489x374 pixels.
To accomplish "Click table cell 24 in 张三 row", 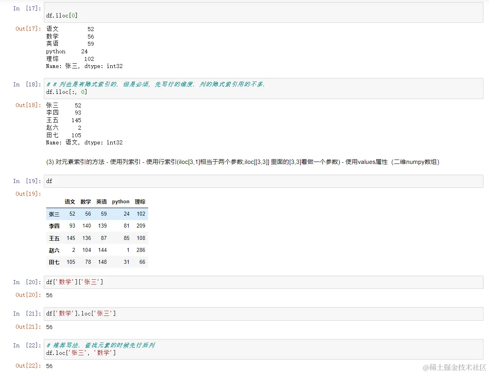I will 127,214.
